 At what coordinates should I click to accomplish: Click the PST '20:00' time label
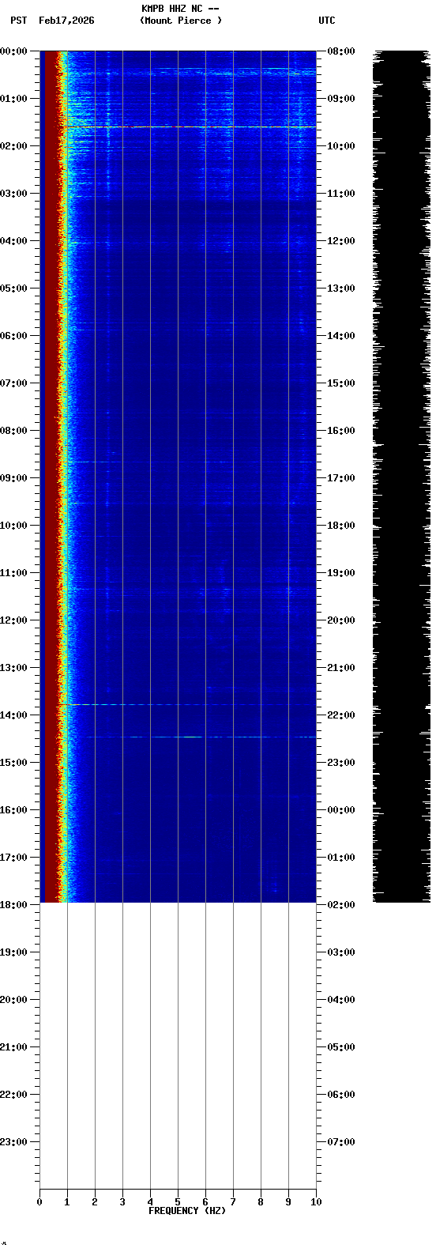pyautogui.click(x=14, y=1000)
